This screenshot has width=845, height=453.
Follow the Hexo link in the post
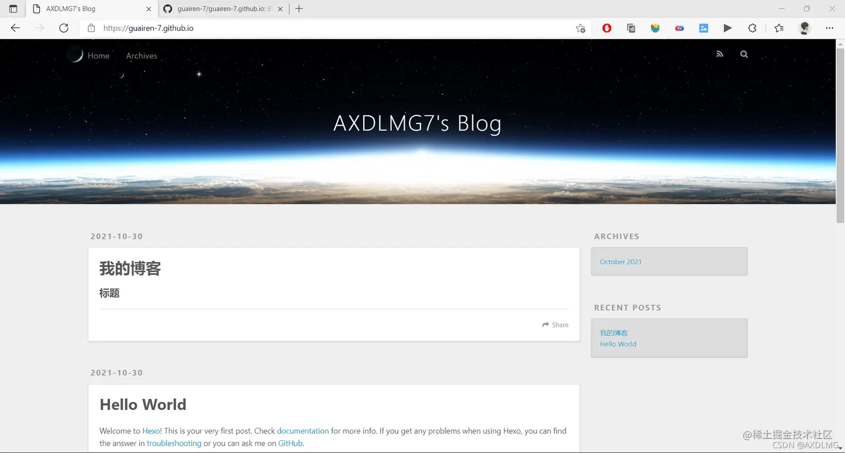tap(151, 431)
